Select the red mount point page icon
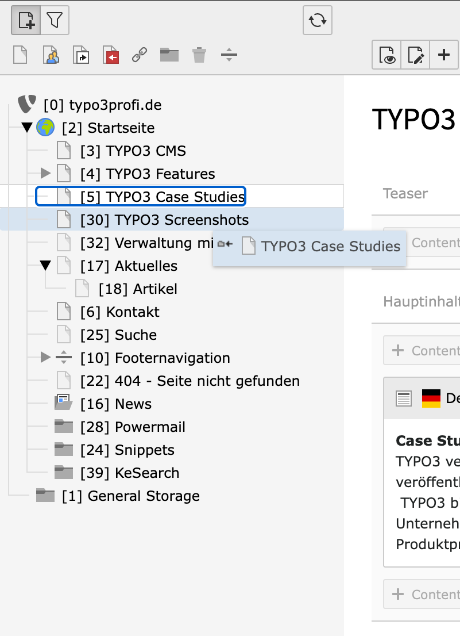 pos(110,55)
